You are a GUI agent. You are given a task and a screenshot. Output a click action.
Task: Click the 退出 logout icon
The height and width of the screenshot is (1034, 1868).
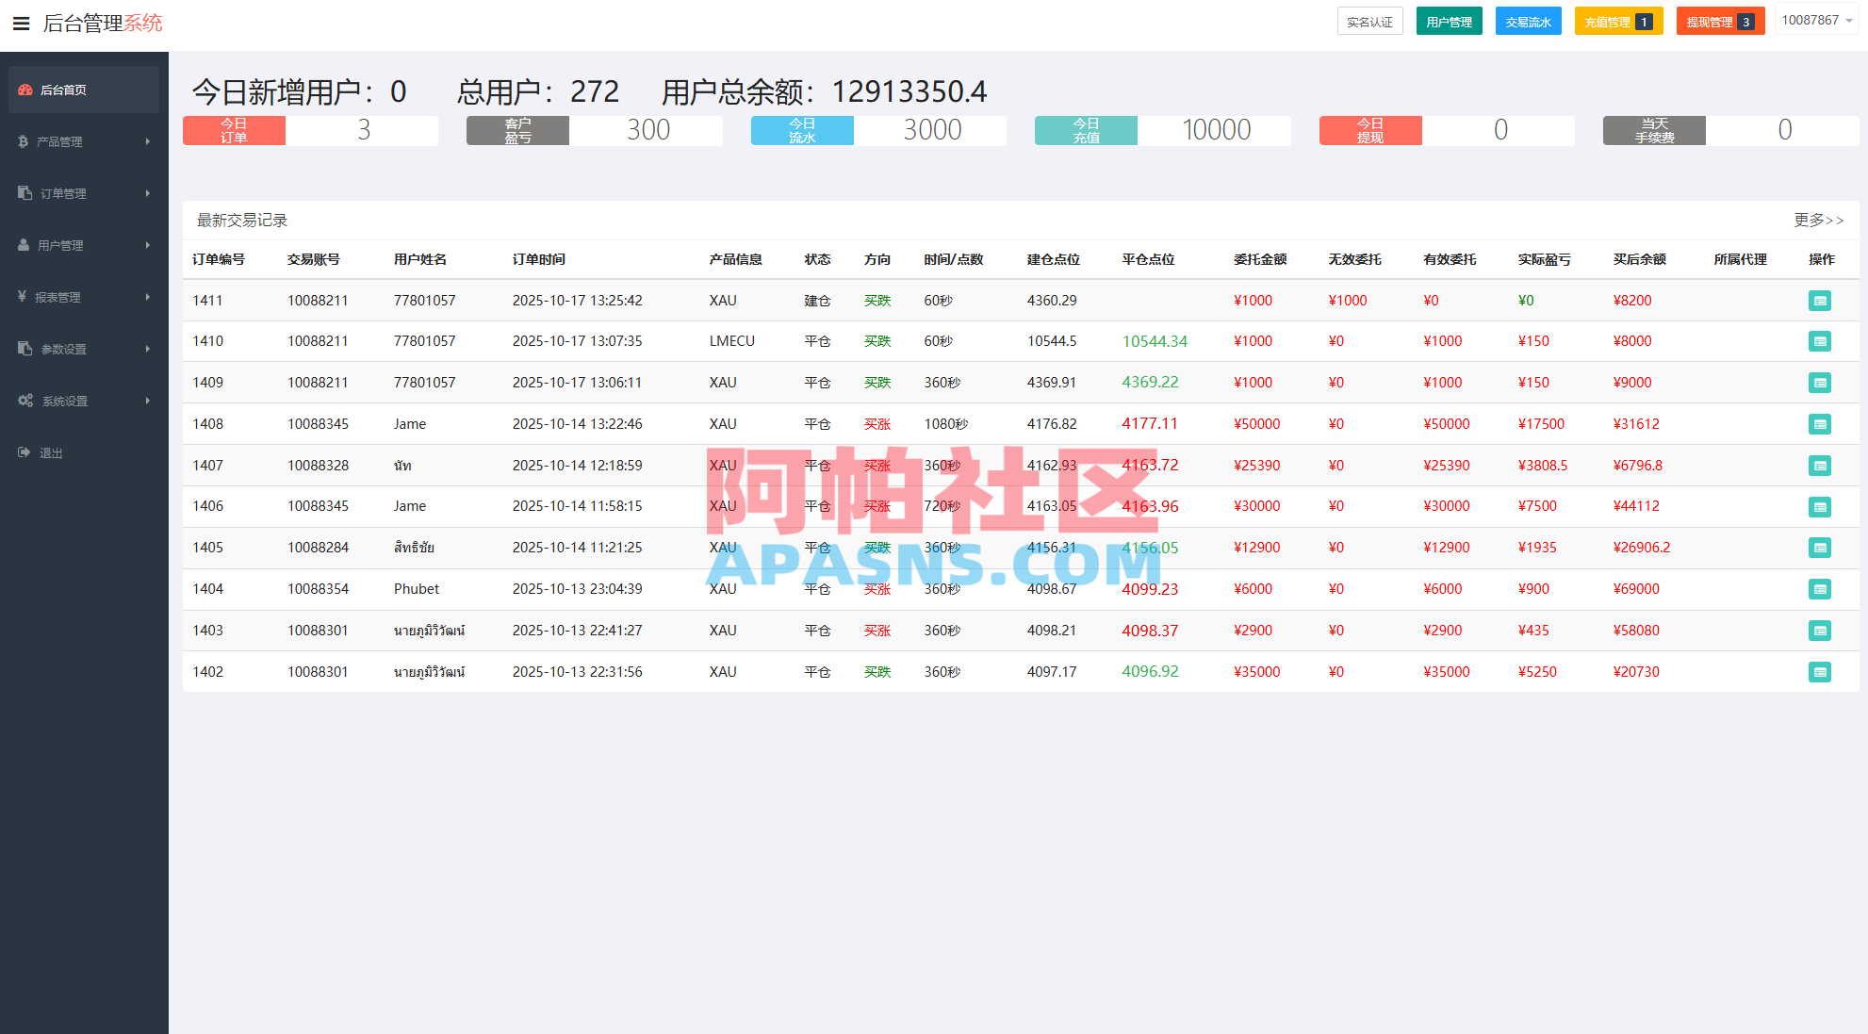click(x=23, y=451)
